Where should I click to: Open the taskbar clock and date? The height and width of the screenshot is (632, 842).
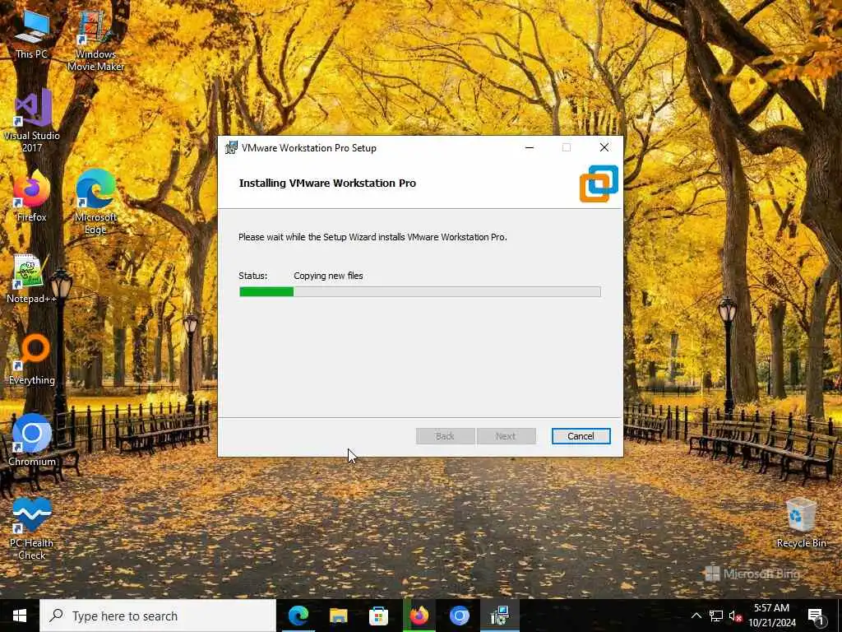pyautogui.click(x=771, y=616)
